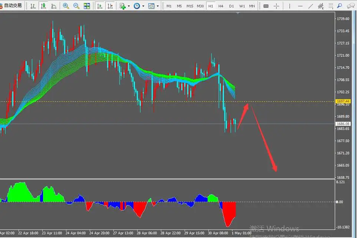The height and width of the screenshot is (238, 357).
Task: Click the chart shift triangle marker
Action: (238, 13)
